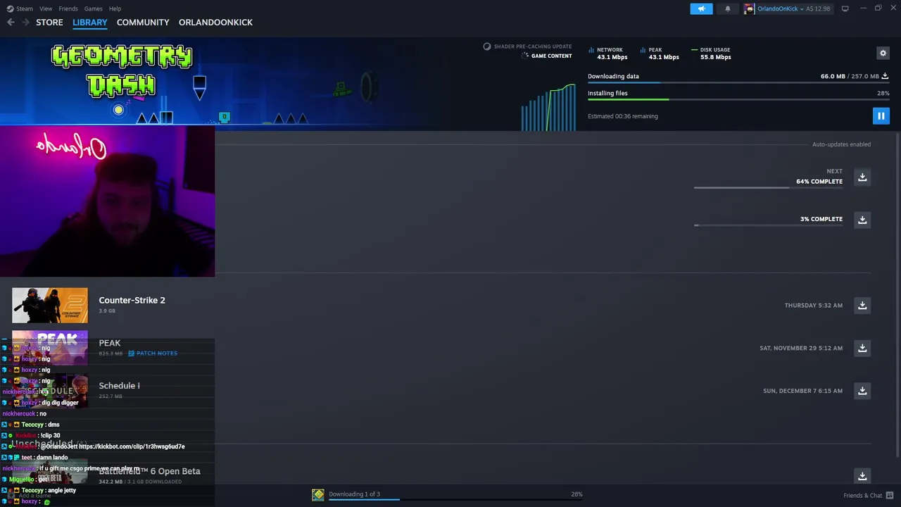Click Thursday 5:32 AM schedule time
901x507 pixels.
814,306
